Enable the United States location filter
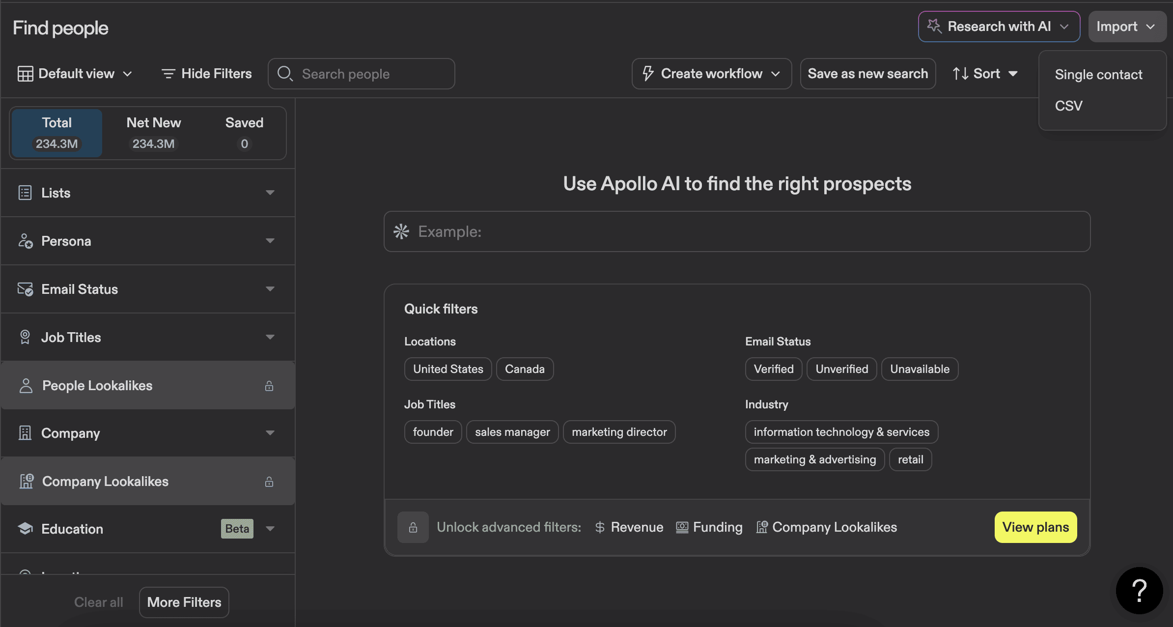Image resolution: width=1173 pixels, height=627 pixels. coord(447,369)
